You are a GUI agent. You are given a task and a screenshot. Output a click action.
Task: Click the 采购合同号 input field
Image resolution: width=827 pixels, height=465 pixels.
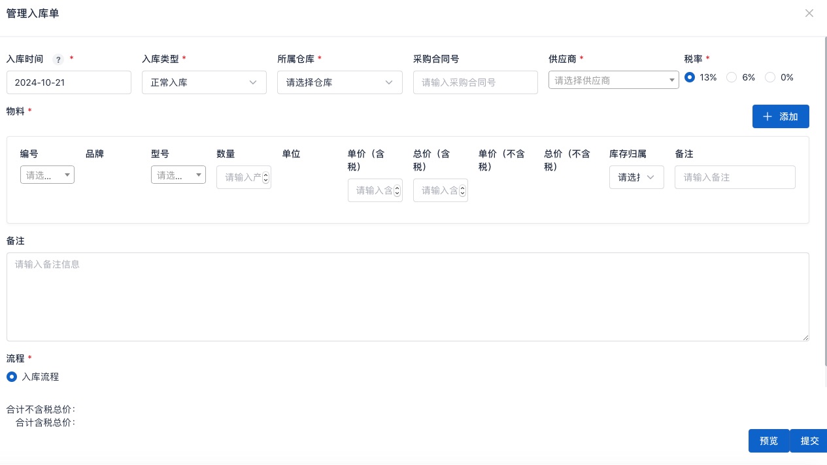click(x=475, y=82)
